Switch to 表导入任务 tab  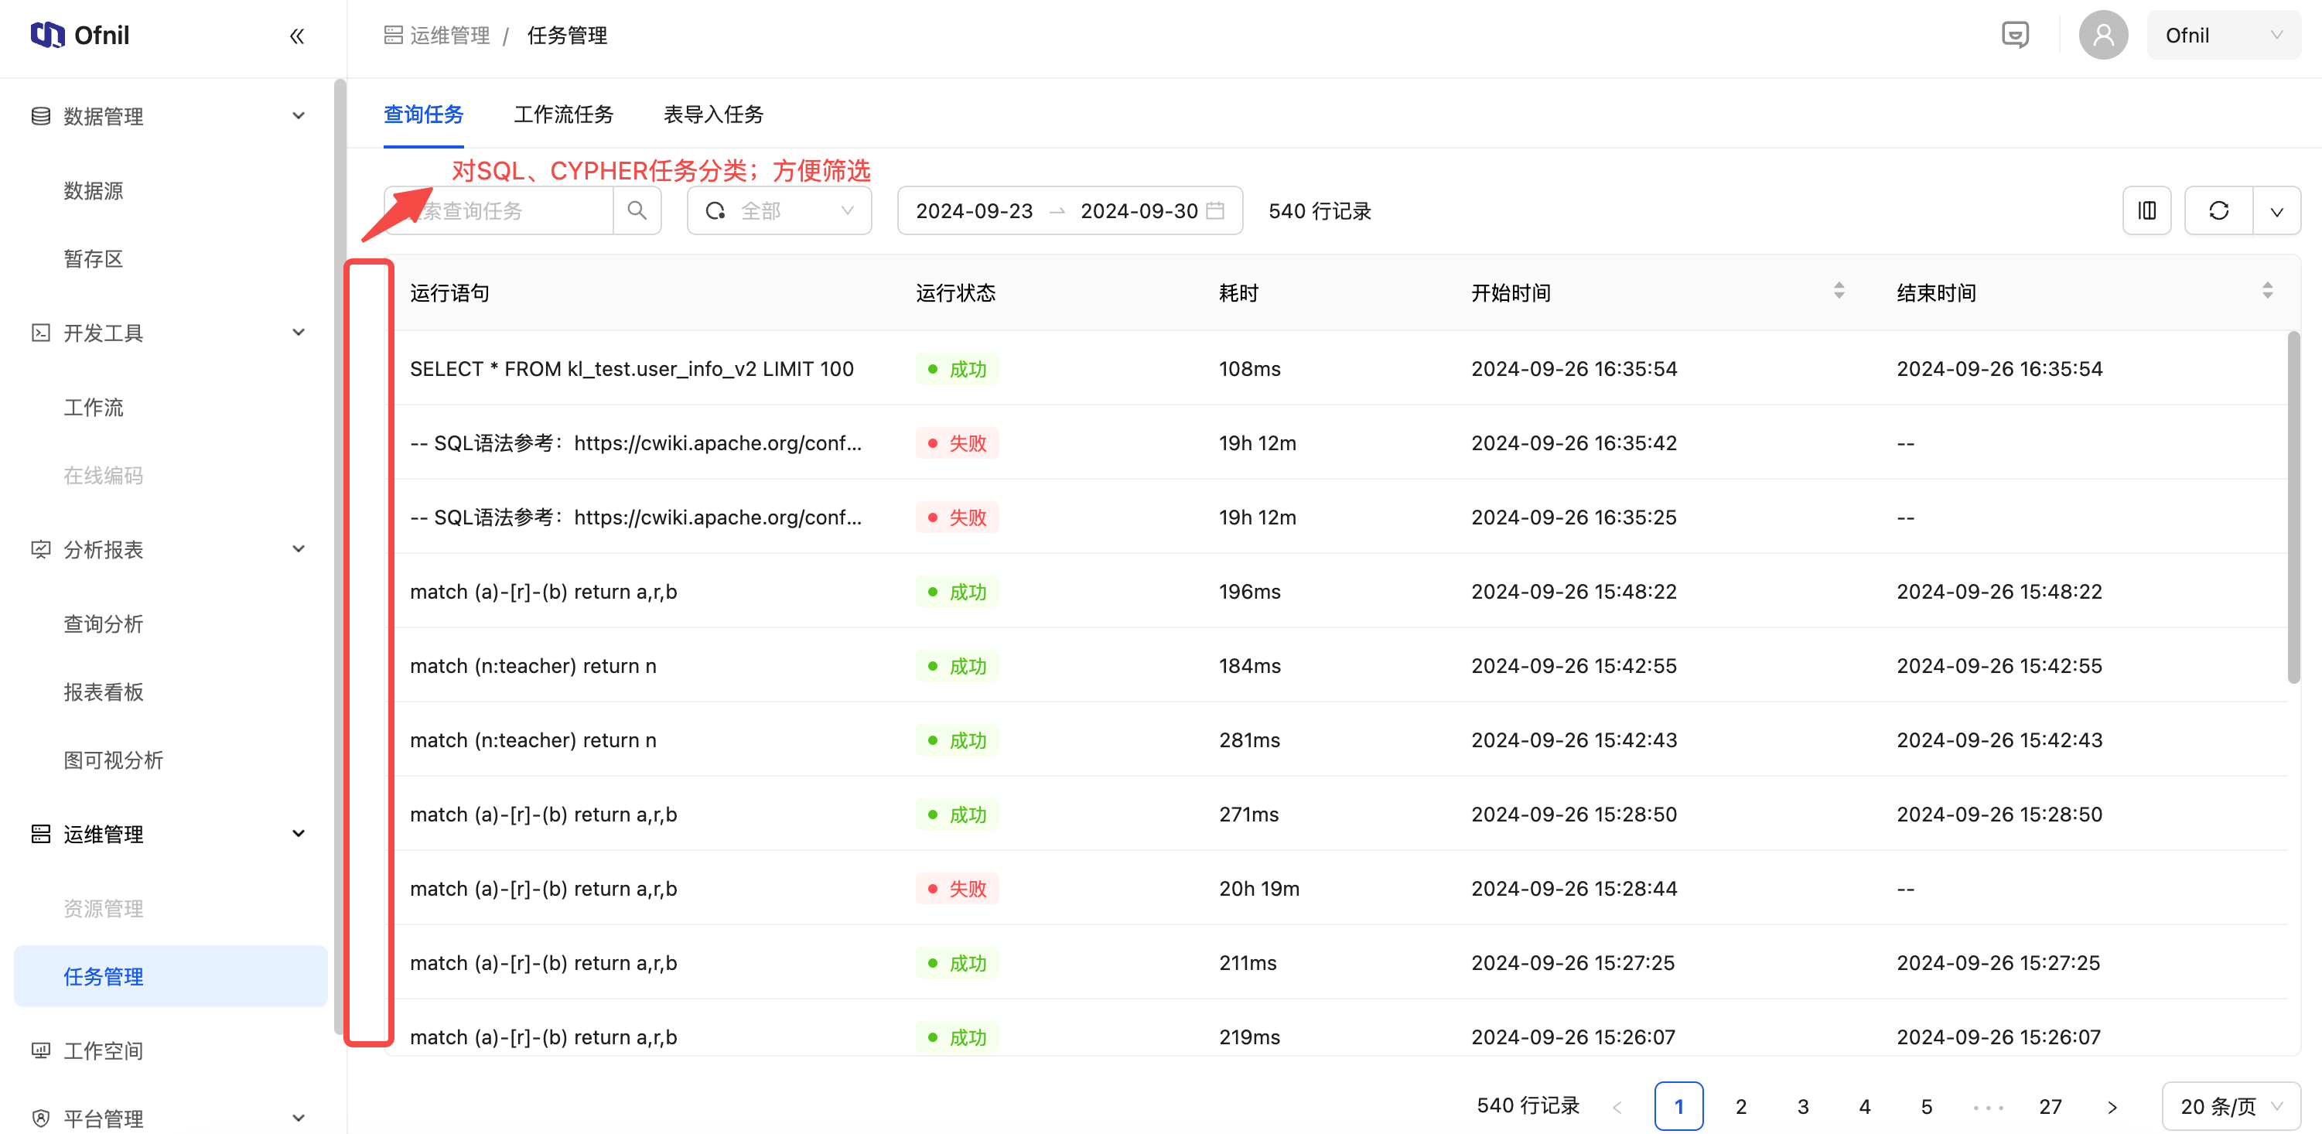tap(713, 114)
